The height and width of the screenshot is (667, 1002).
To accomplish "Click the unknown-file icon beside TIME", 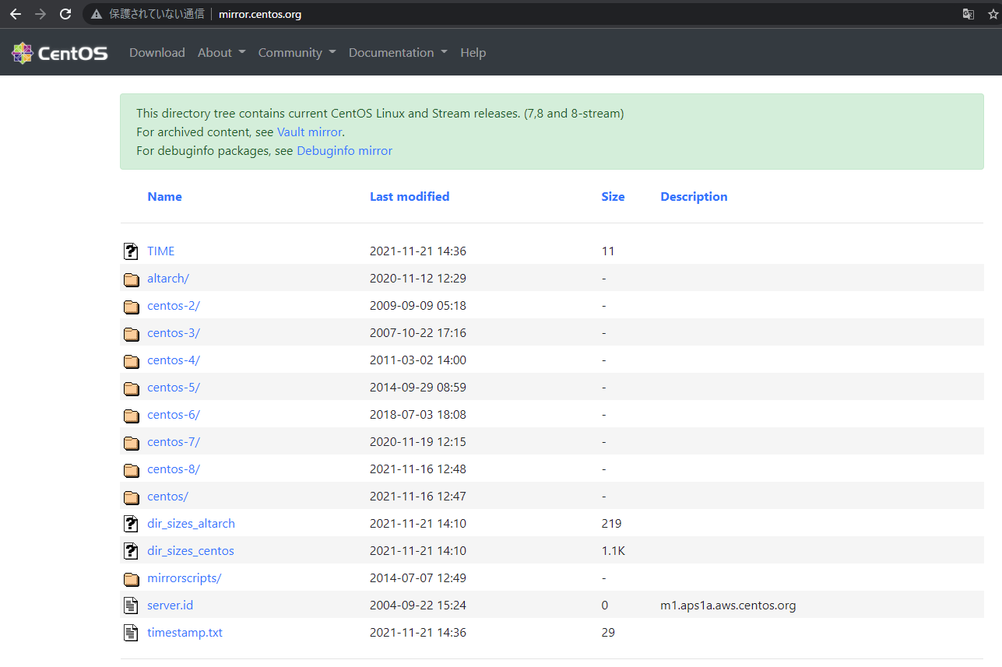I will tap(131, 251).
